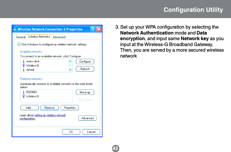Select Wireless-G in Preferred networks list
Screen dimensions: 231x152
(x=33, y=96)
